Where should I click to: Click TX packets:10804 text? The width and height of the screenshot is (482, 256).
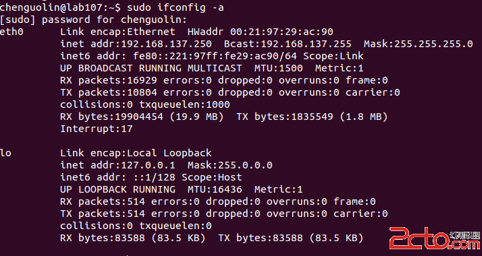109,92
